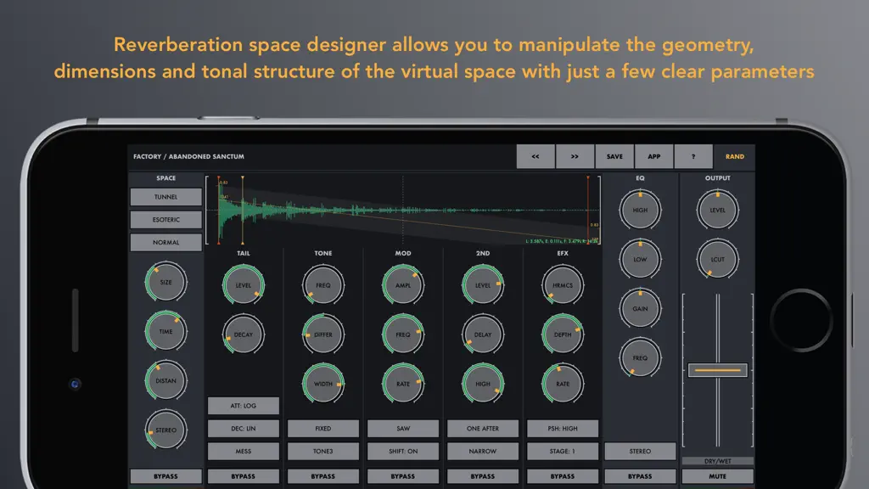
Task: Change the PSH: HIGH effect option
Action: [563, 429]
